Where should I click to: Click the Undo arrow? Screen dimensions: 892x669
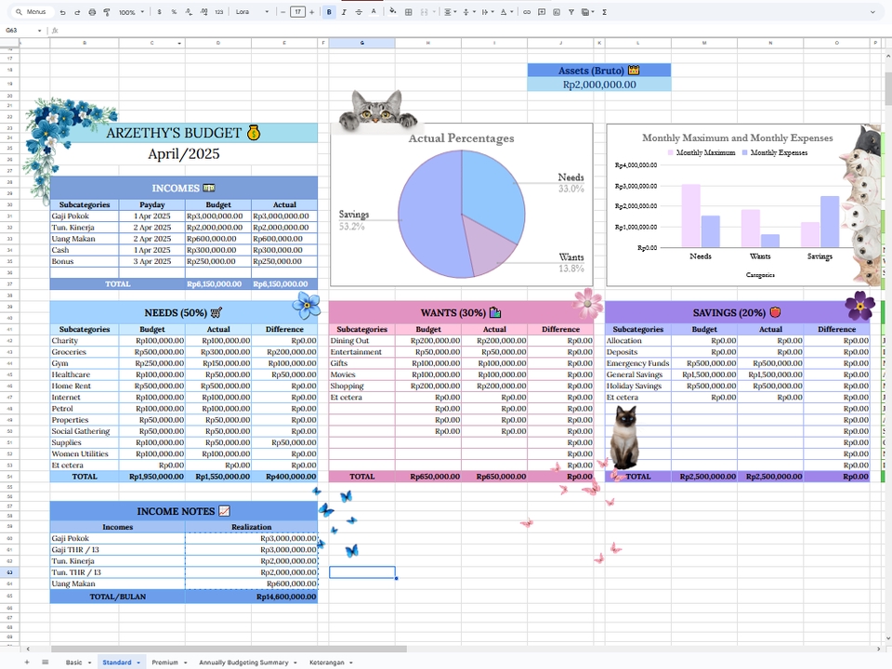61,11
